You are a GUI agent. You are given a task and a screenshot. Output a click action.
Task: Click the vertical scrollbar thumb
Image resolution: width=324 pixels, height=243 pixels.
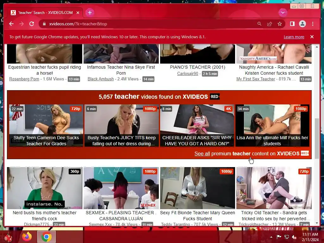[317, 139]
